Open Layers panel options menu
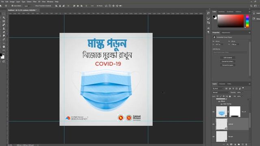Screen dimensions: 260x146 tap(249, 84)
